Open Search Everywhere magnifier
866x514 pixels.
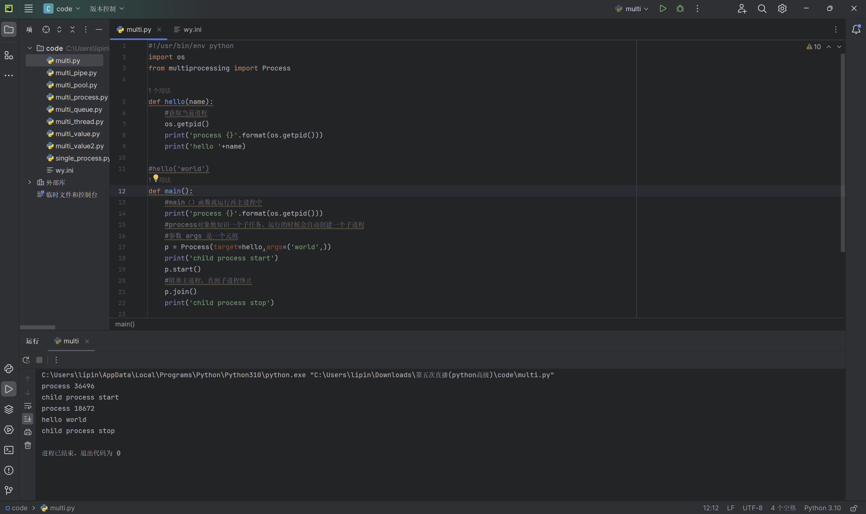pyautogui.click(x=762, y=9)
